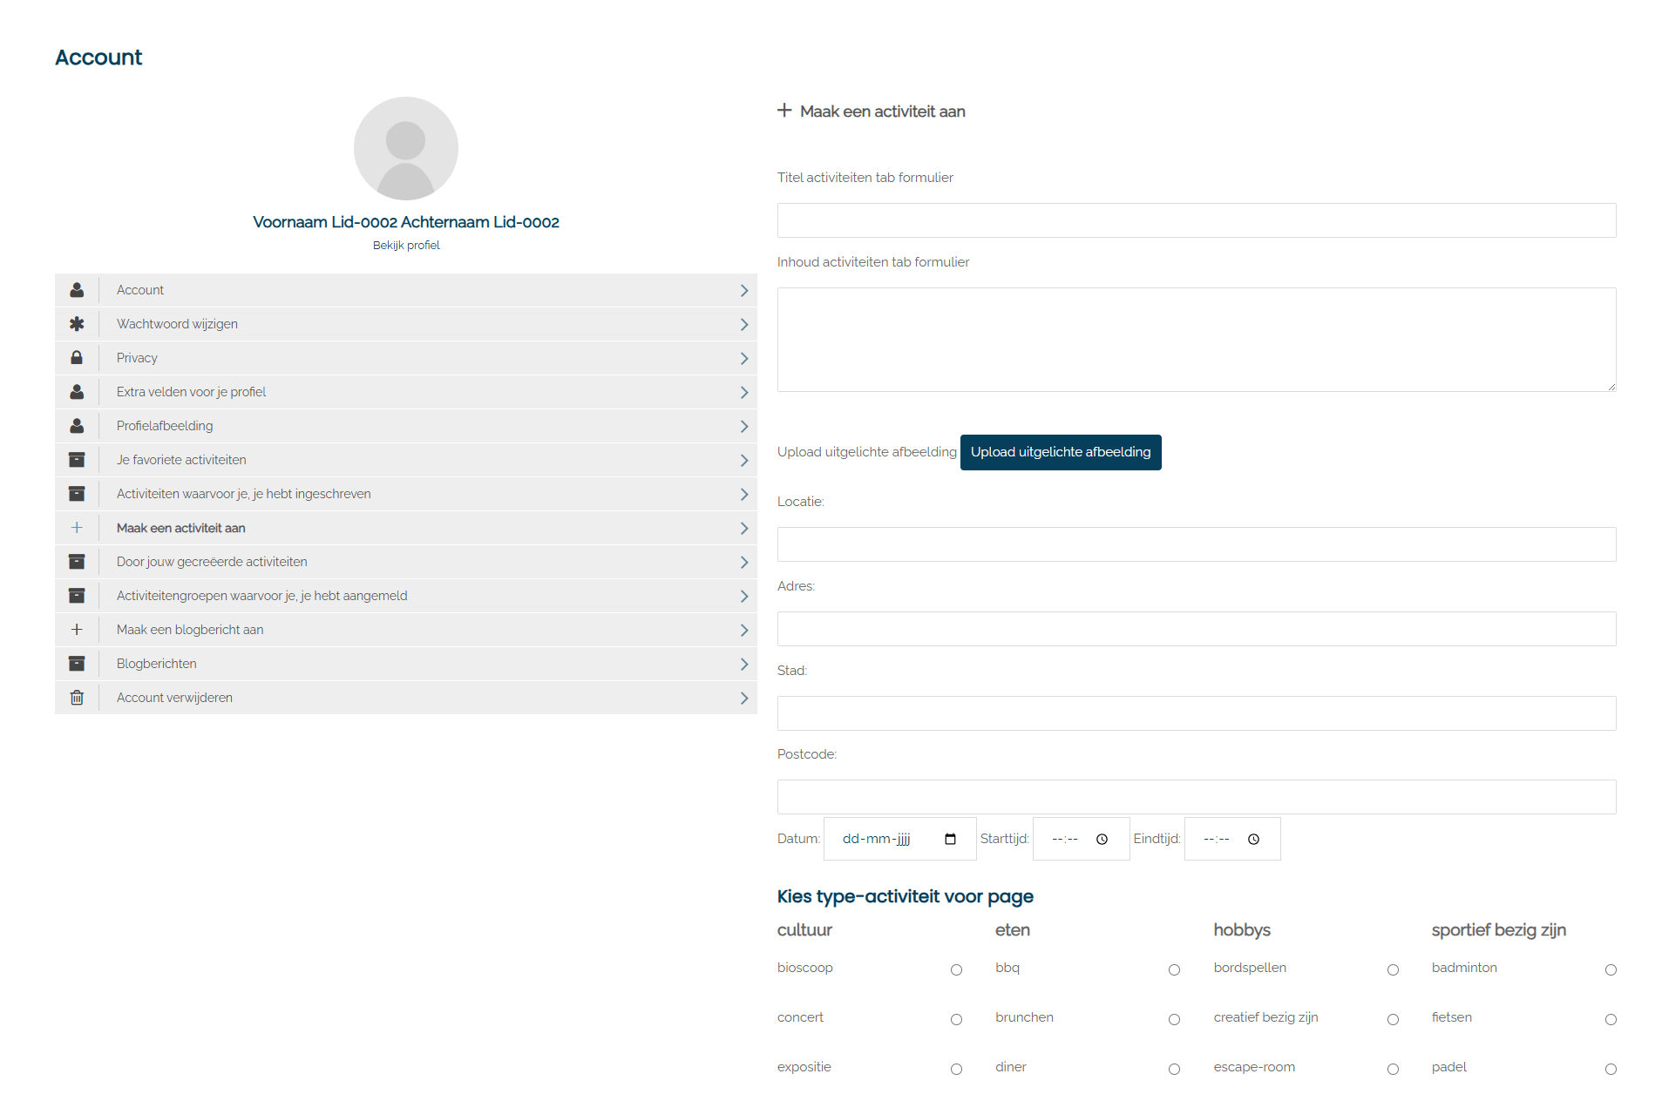Open Activiteitengroepen waarvoor je, je hebt aangemeld
Viewport: 1662px width, 1094px height.
coord(261,596)
